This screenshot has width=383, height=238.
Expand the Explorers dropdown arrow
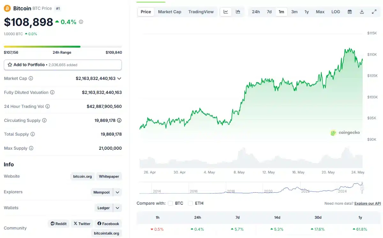coord(117,192)
